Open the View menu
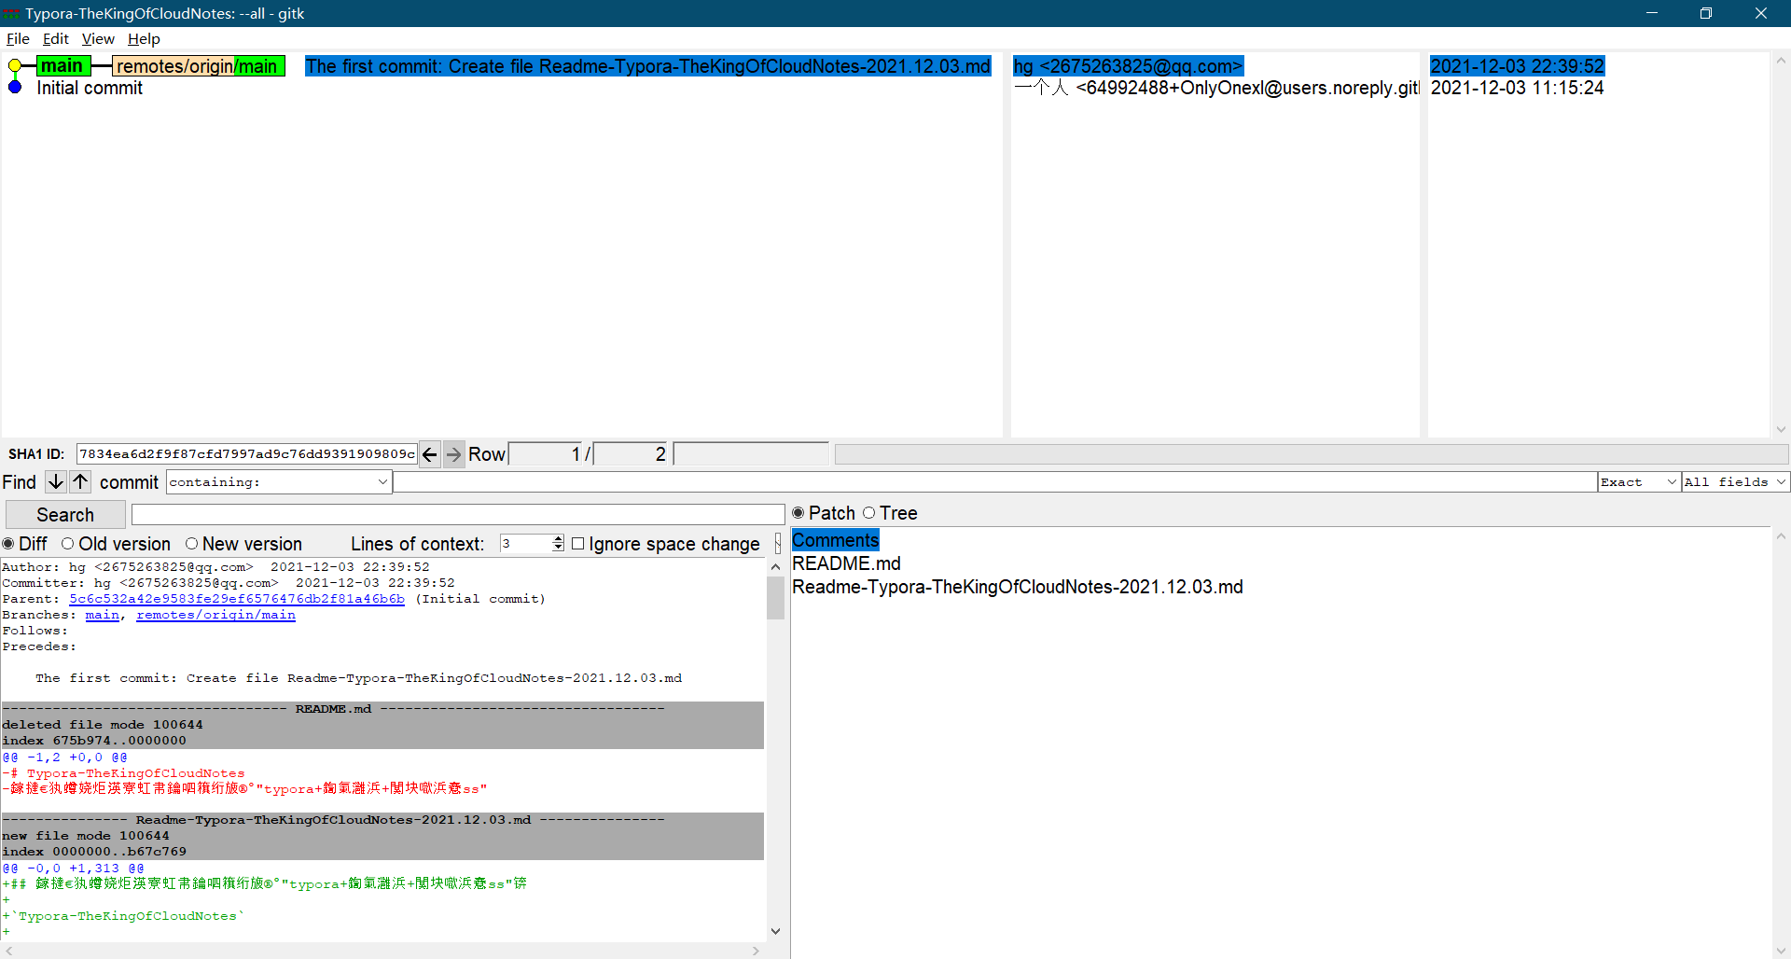The height and width of the screenshot is (959, 1791). pyautogui.click(x=98, y=39)
